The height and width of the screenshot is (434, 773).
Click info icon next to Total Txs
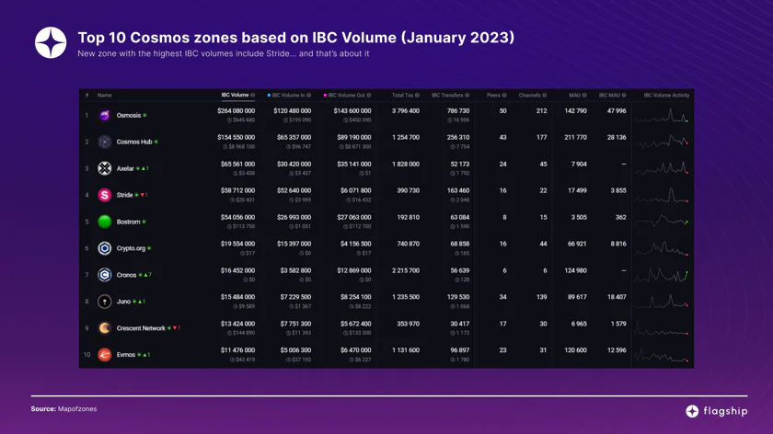coord(417,95)
